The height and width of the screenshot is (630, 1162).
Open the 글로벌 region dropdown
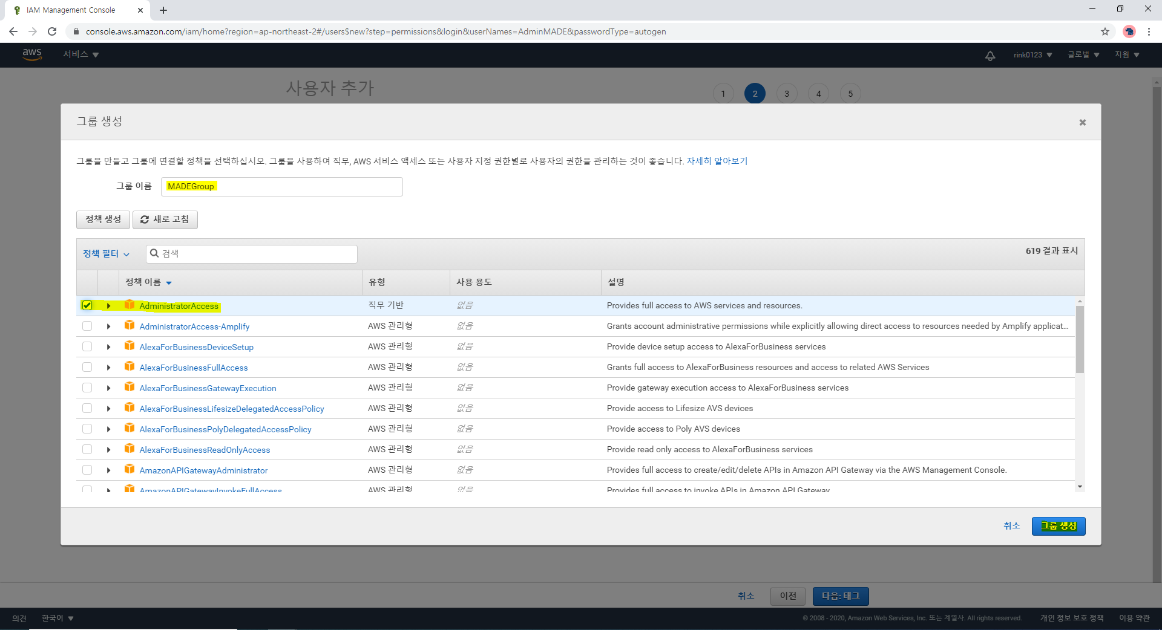click(x=1083, y=55)
